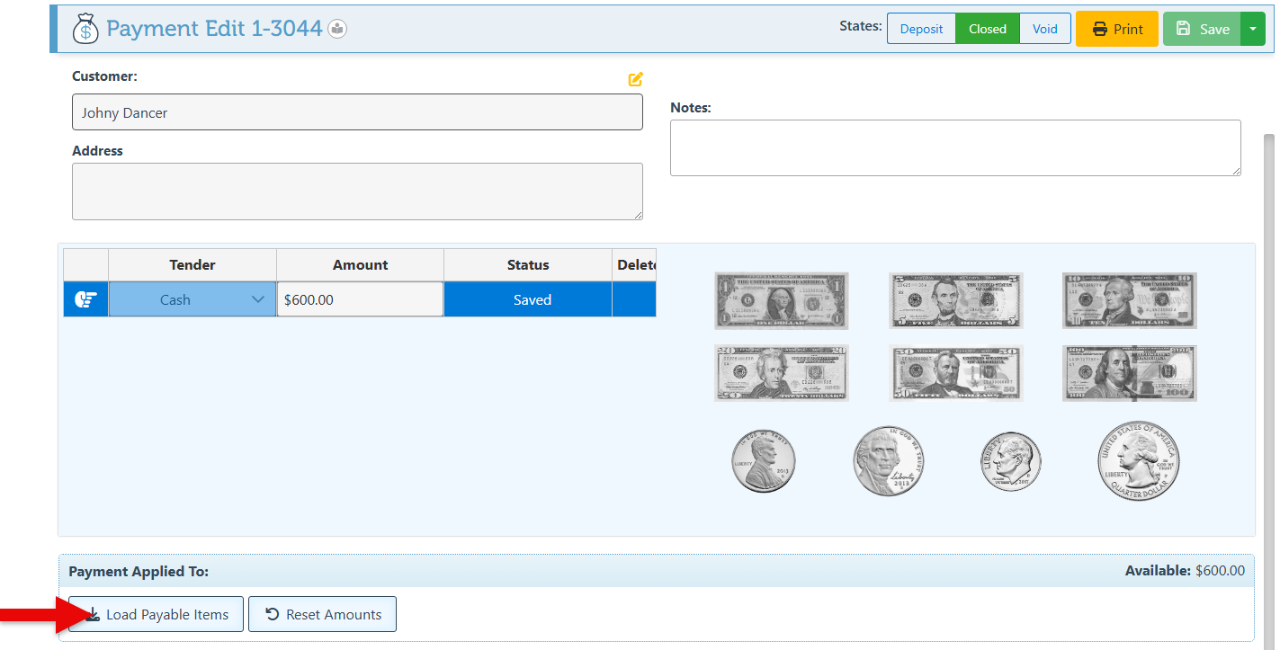1280x650 pixels.
Task: Click the pointing hand row selector icon
Action: (86, 299)
